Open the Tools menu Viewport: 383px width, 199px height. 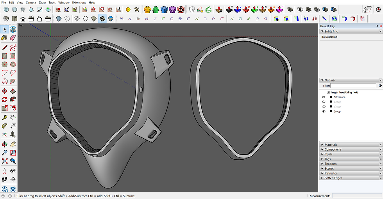point(52,2)
